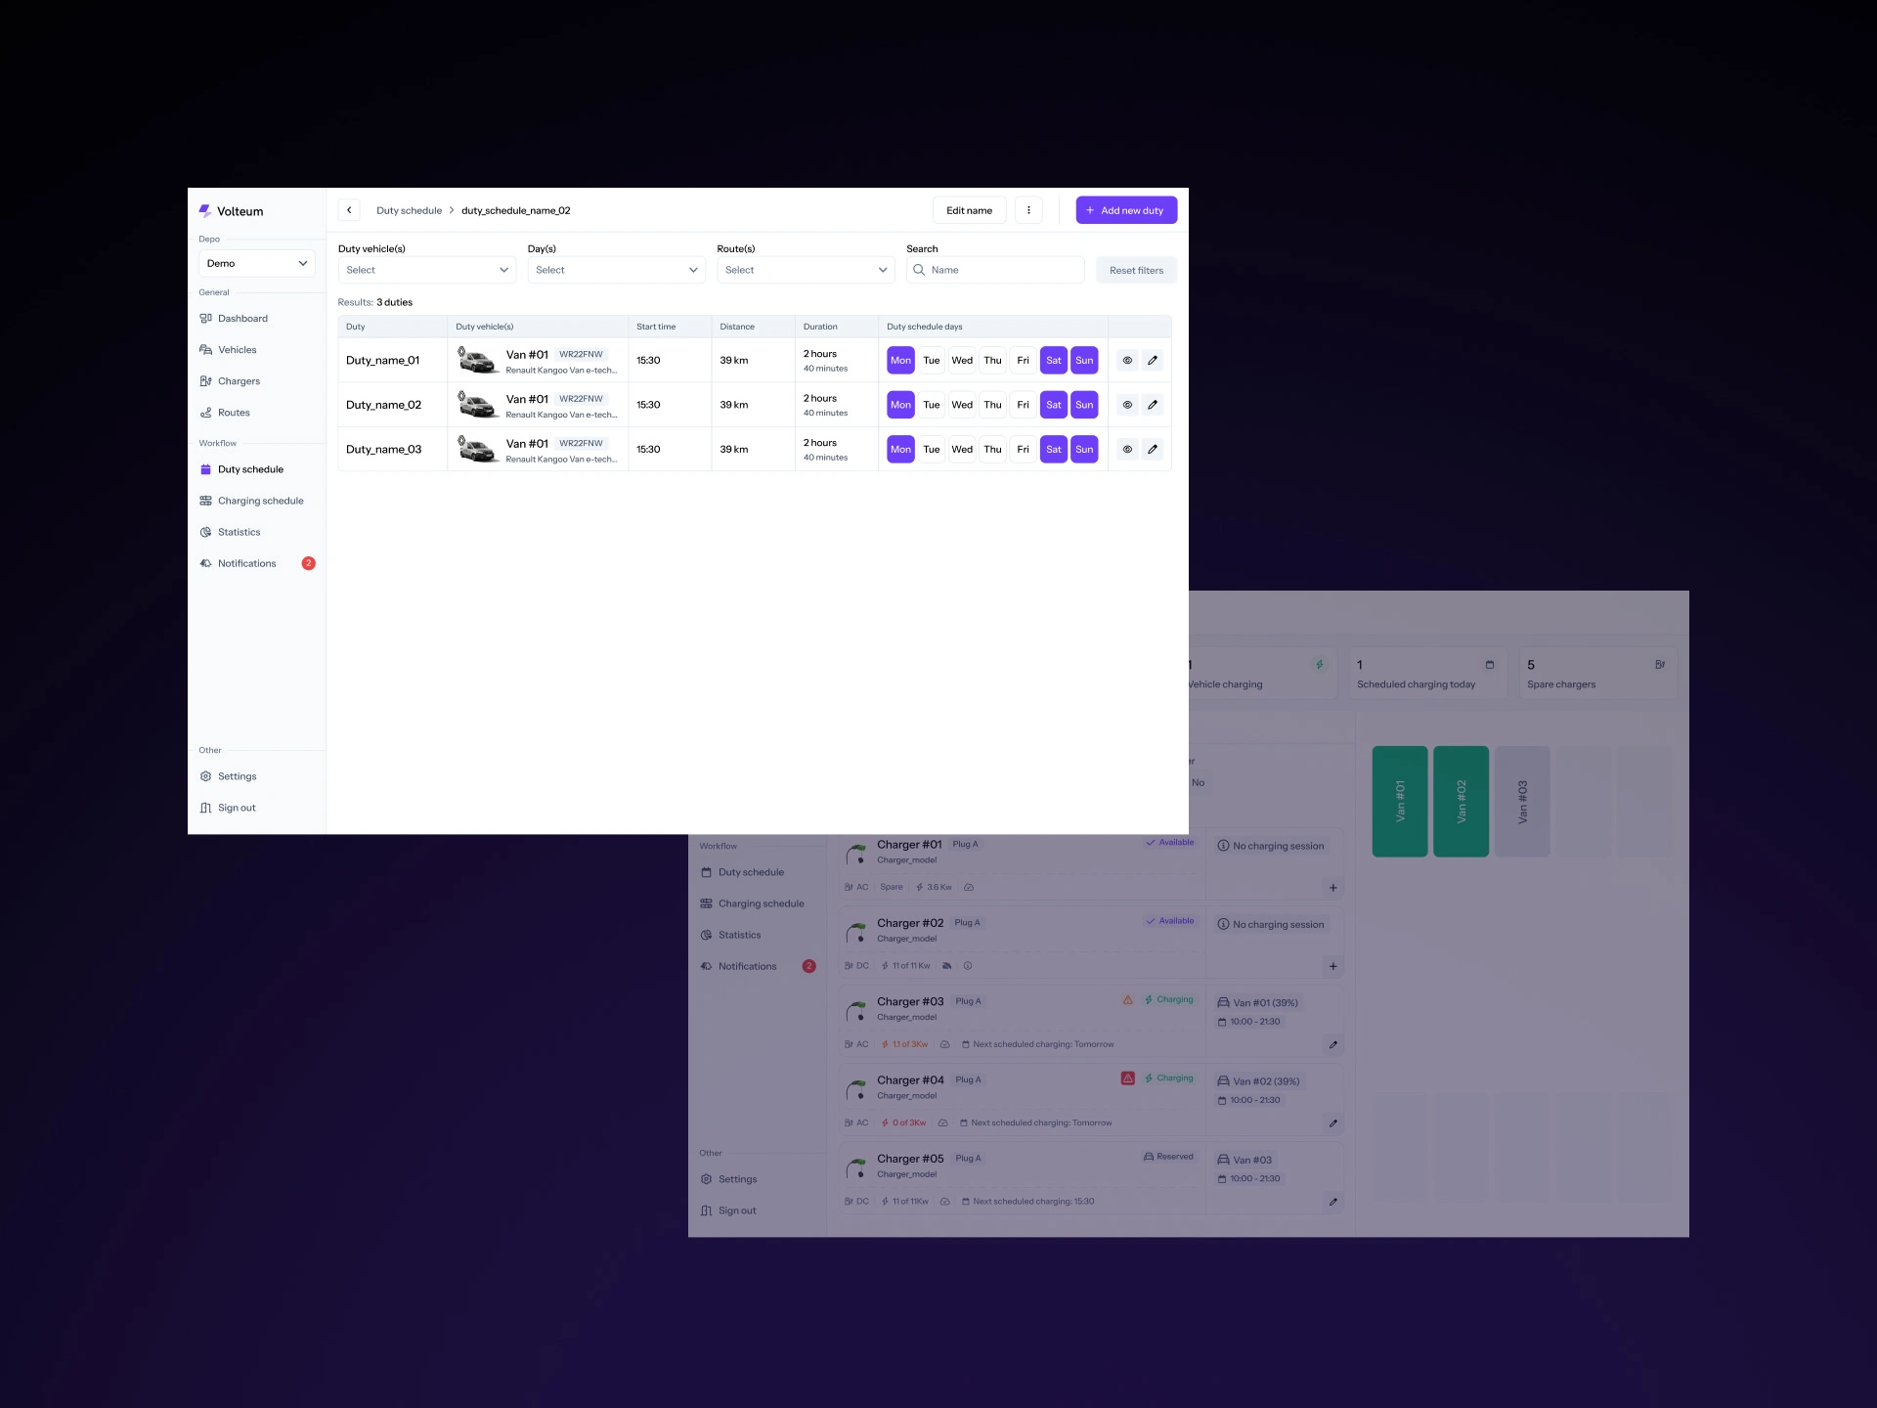Open the Day(s) filter dropdown
This screenshot has width=1877, height=1408.
pyautogui.click(x=616, y=270)
